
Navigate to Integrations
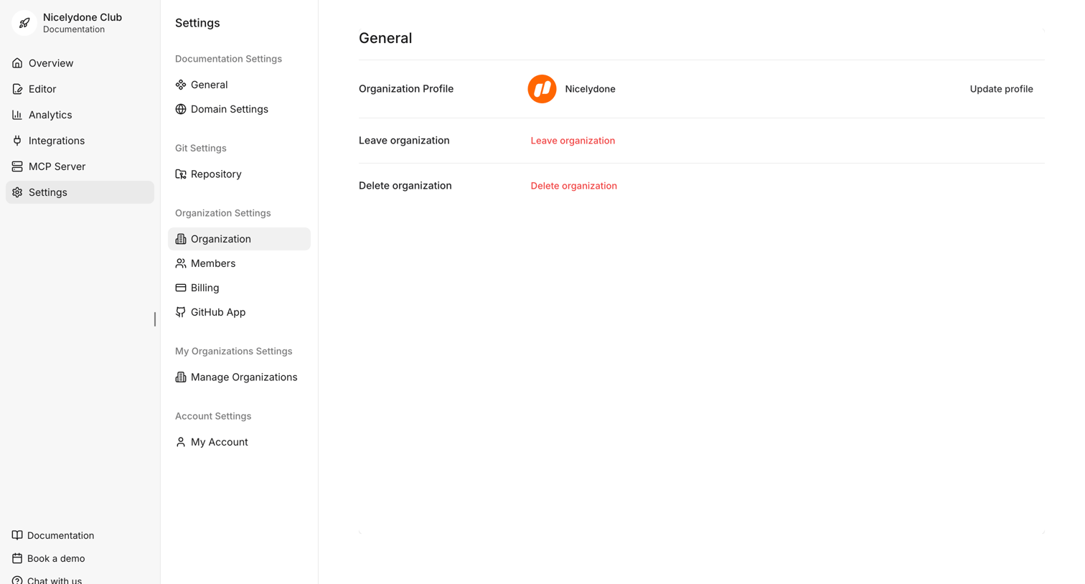80,141
